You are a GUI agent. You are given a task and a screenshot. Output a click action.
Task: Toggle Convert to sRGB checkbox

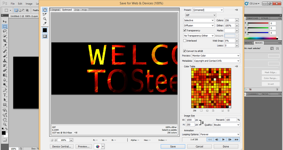coord(185,51)
